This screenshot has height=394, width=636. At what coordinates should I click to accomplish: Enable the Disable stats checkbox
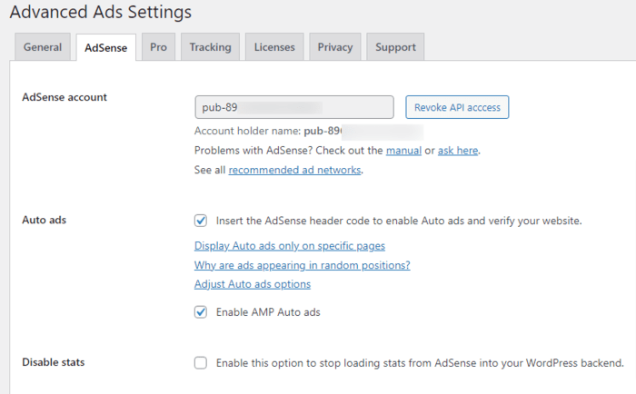201,362
